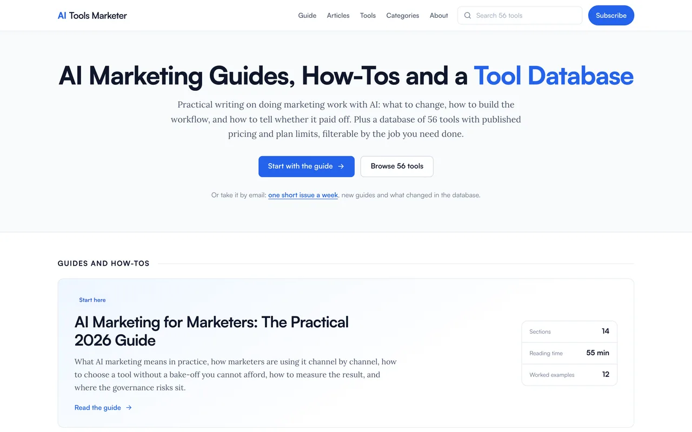
Task: Click the Start here label
Action: pos(92,300)
